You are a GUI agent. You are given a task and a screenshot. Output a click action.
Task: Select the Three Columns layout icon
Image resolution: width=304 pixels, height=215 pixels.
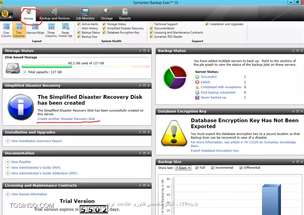51,30
